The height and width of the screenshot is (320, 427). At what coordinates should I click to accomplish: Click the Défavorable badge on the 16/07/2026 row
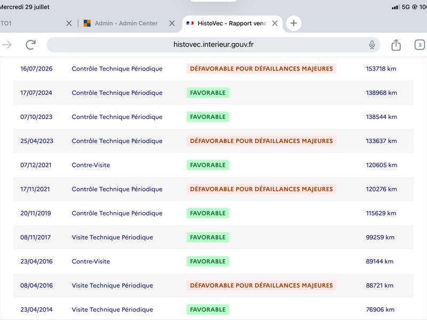tap(262, 69)
